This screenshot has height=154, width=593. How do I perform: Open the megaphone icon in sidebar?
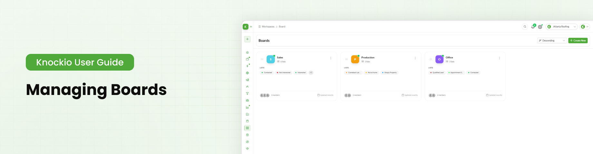click(247, 80)
